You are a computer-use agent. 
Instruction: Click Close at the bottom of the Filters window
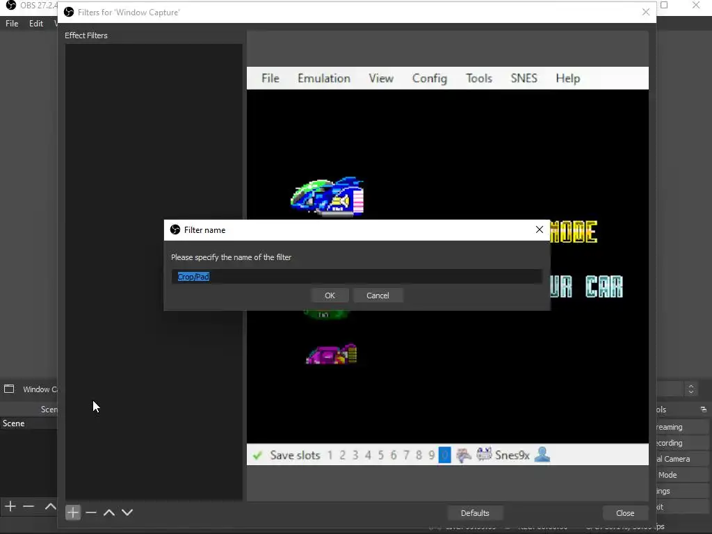(x=625, y=512)
